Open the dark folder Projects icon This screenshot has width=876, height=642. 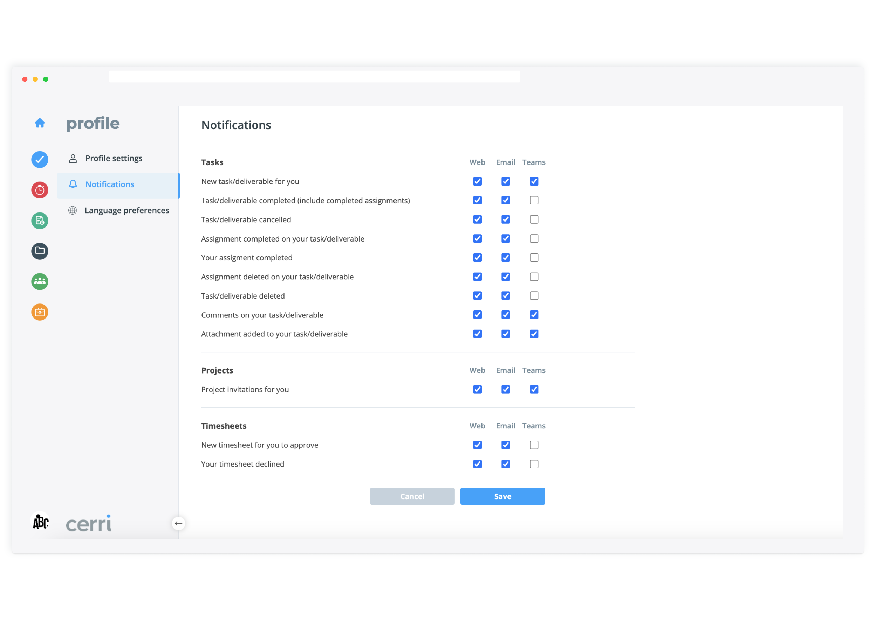pyautogui.click(x=40, y=251)
